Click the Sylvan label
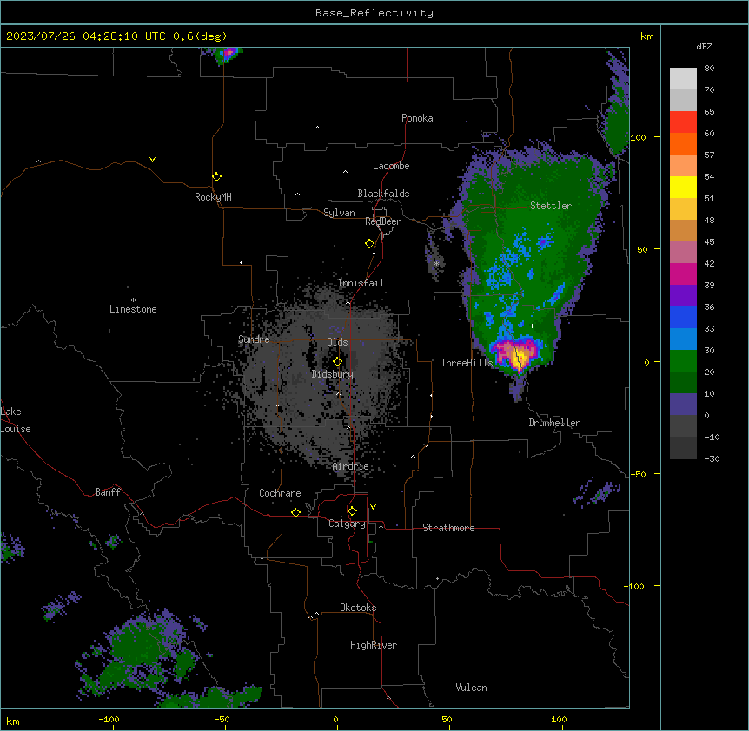Screen dimensions: 749x731 [339, 213]
